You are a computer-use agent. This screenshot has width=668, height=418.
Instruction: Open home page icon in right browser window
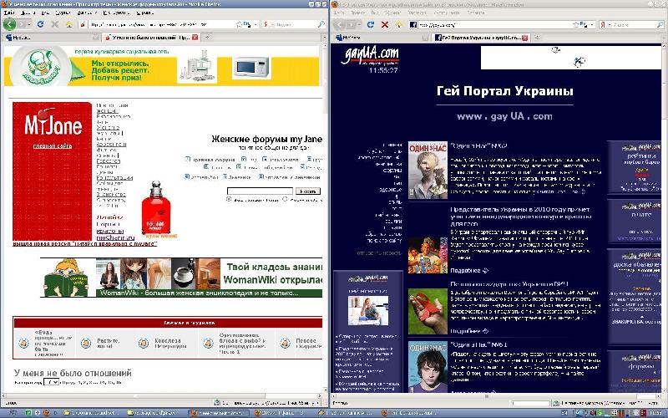click(399, 24)
